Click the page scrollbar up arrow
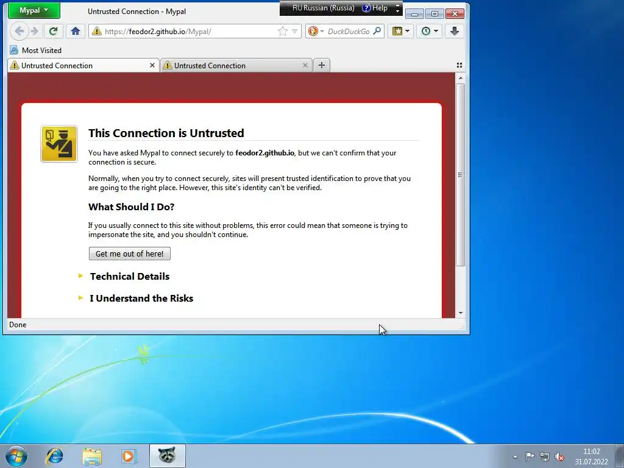 461,78
